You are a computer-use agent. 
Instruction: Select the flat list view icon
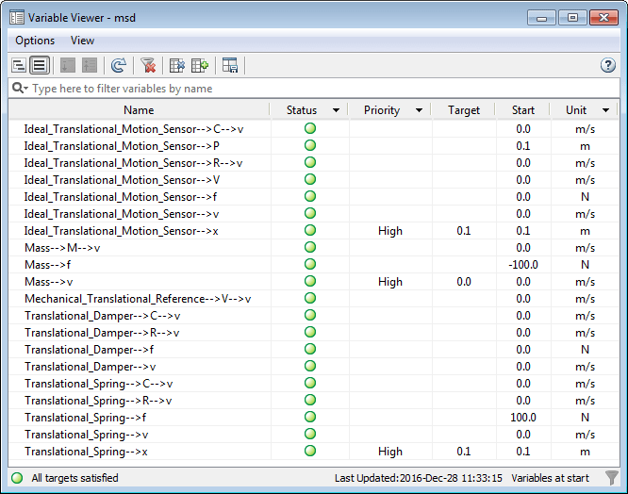[x=40, y=65]
